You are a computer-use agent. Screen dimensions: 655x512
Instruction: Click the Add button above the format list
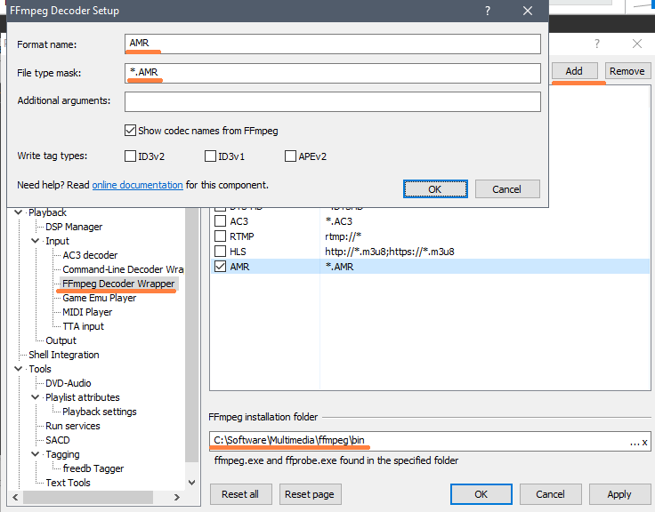(x=574, y=71)
